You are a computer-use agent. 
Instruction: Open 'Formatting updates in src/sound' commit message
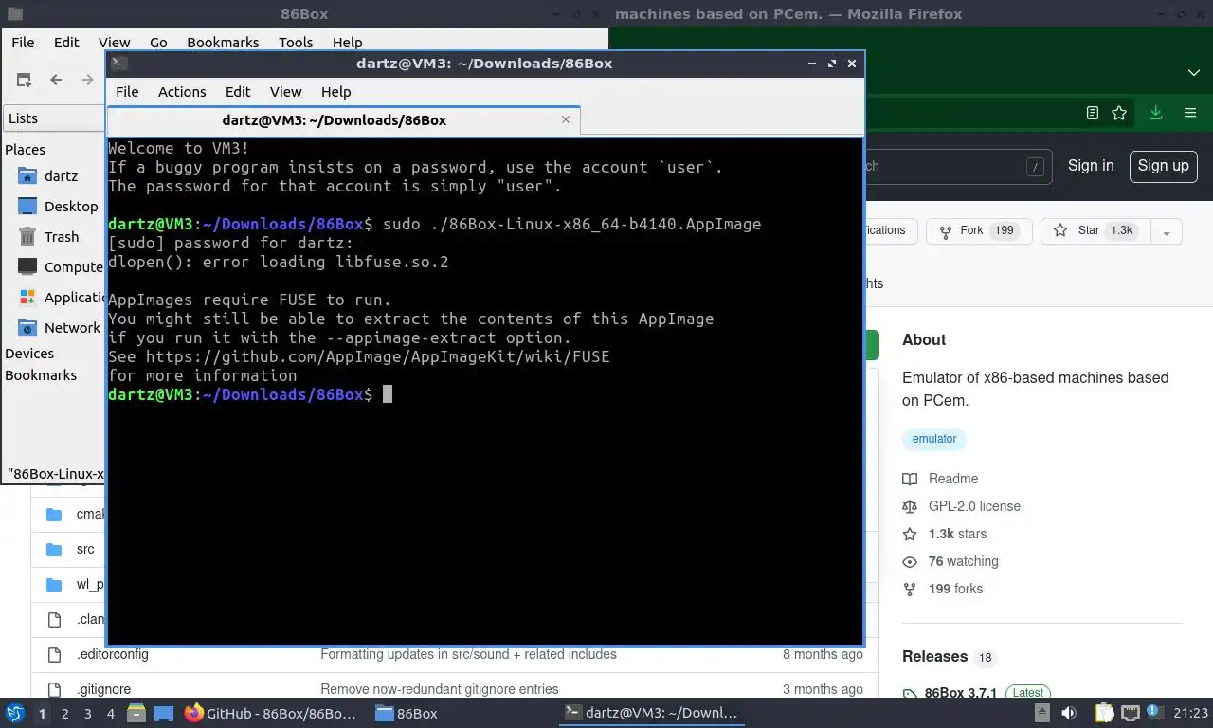click(x=468, y=654)
